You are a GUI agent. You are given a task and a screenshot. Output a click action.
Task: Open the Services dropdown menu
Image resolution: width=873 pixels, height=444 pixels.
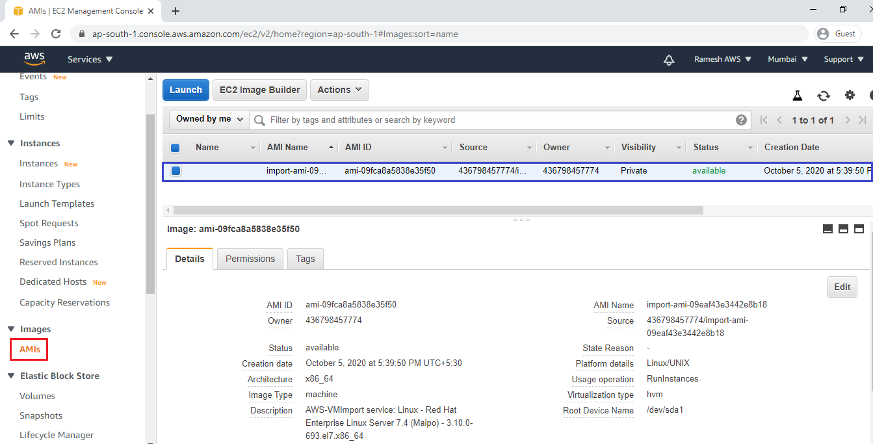tap(90, 59)
